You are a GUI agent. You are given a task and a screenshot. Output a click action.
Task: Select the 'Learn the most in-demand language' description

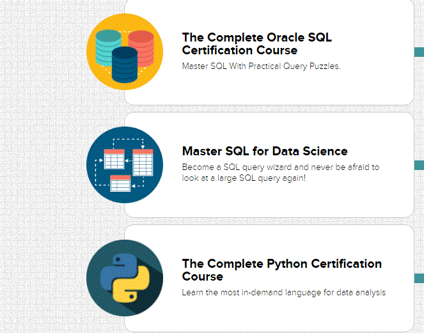[x=284, y=293]
